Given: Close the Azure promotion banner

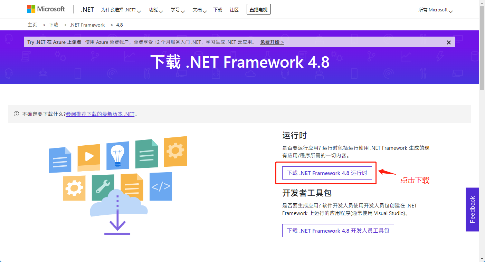Looking at the screenshot, I should [x=449, y=42].
